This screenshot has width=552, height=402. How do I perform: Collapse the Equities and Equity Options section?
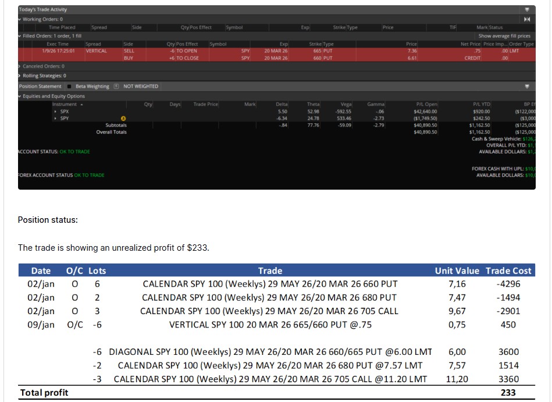tap(19, 95)
